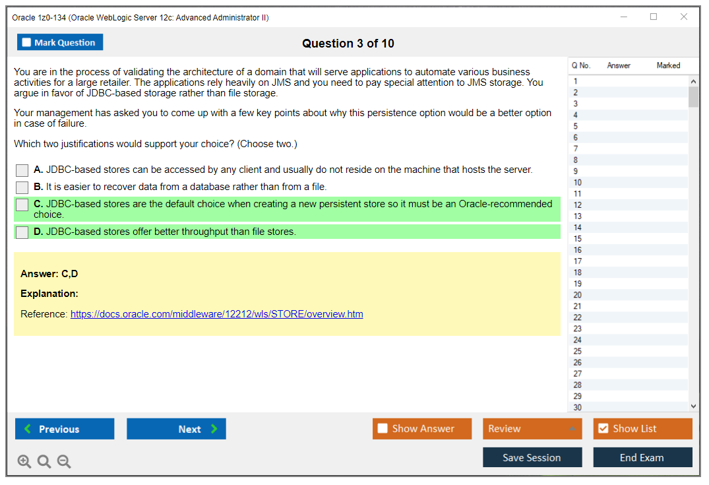Select question 26 in the list
Image resolution: width=709 pixels, height=485 pixels.
tap(628, 362)
